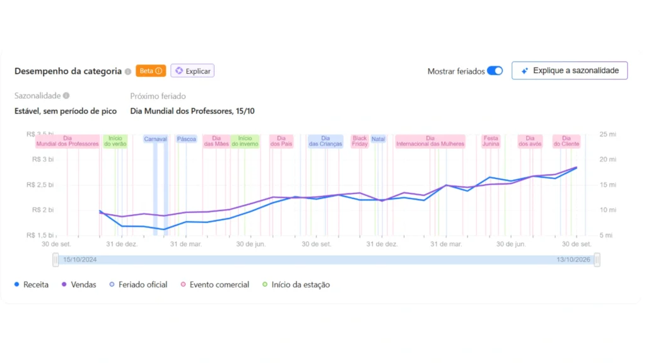The height and width of the screenshot is (363, 646).
Task: Click Dia Internacional das Mulheres marker label
Action: (x=430, y=141)
